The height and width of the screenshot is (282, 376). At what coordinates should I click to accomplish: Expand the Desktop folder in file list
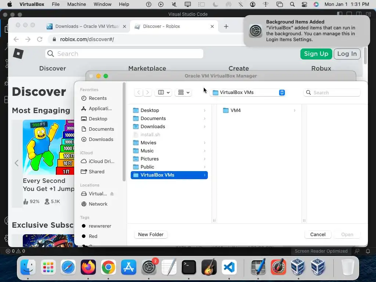coord(205,110)
